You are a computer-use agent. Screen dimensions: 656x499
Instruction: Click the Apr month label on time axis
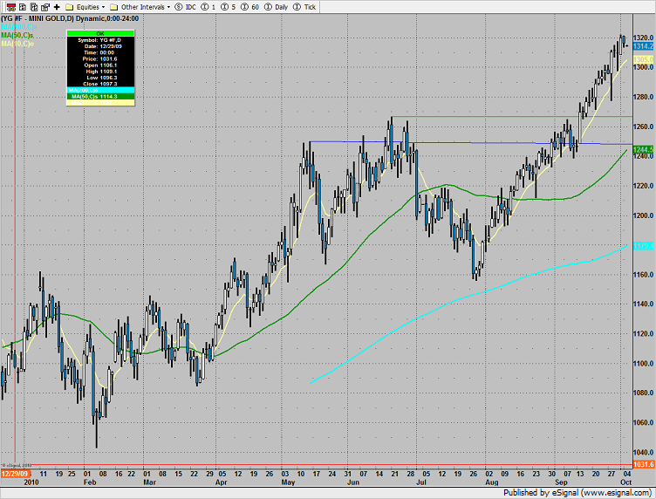point(222,482)
